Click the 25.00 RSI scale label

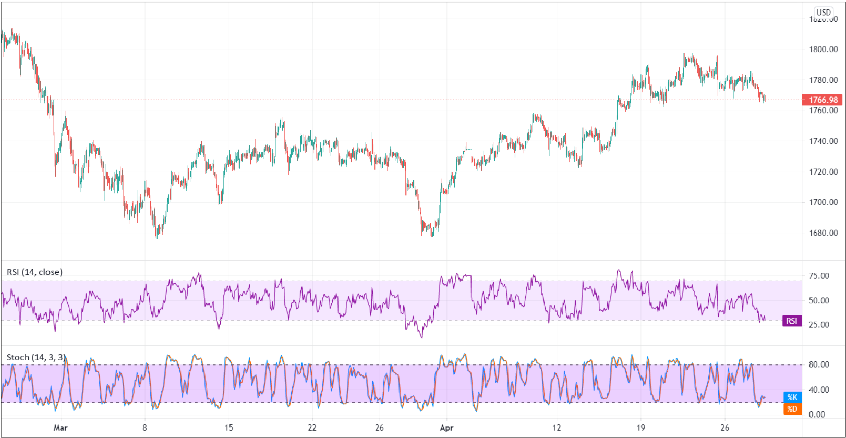coord(819,325)
